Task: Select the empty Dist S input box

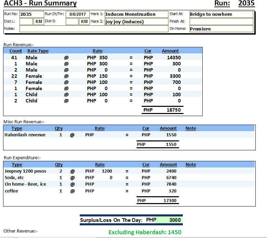Action: click(x=72, y=22)
